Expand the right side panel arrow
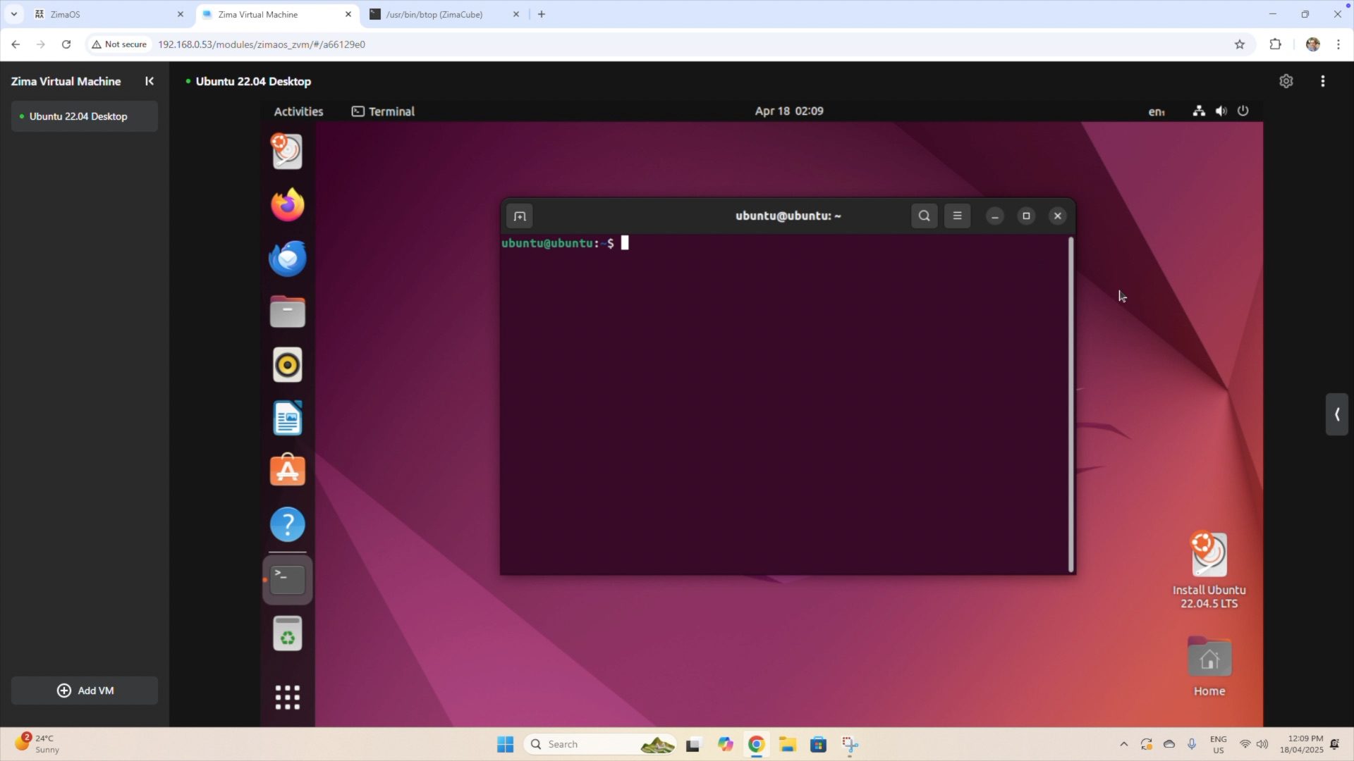The width and height of the screenshot is (1354, 761). [1336, 414]
